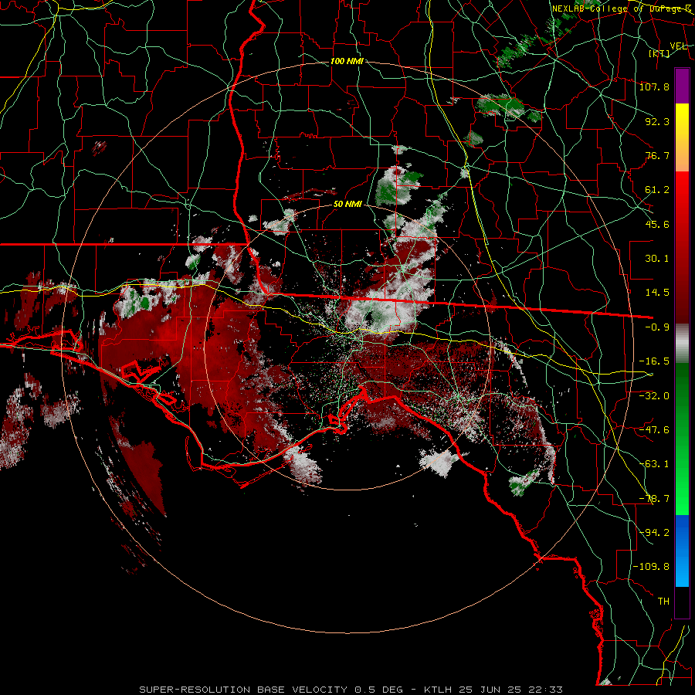Click the -16.5 velocity scale value

coord(654,361)
